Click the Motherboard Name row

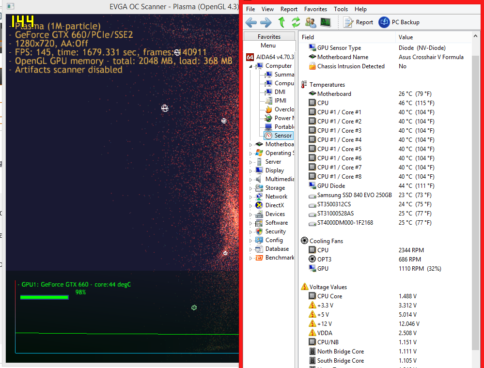pos(385,57)
